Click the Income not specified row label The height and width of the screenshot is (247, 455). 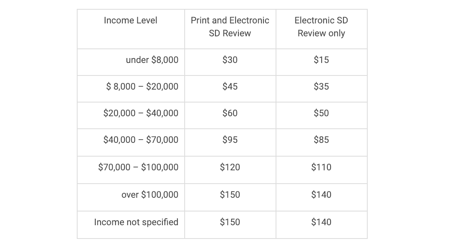[136, 222]
